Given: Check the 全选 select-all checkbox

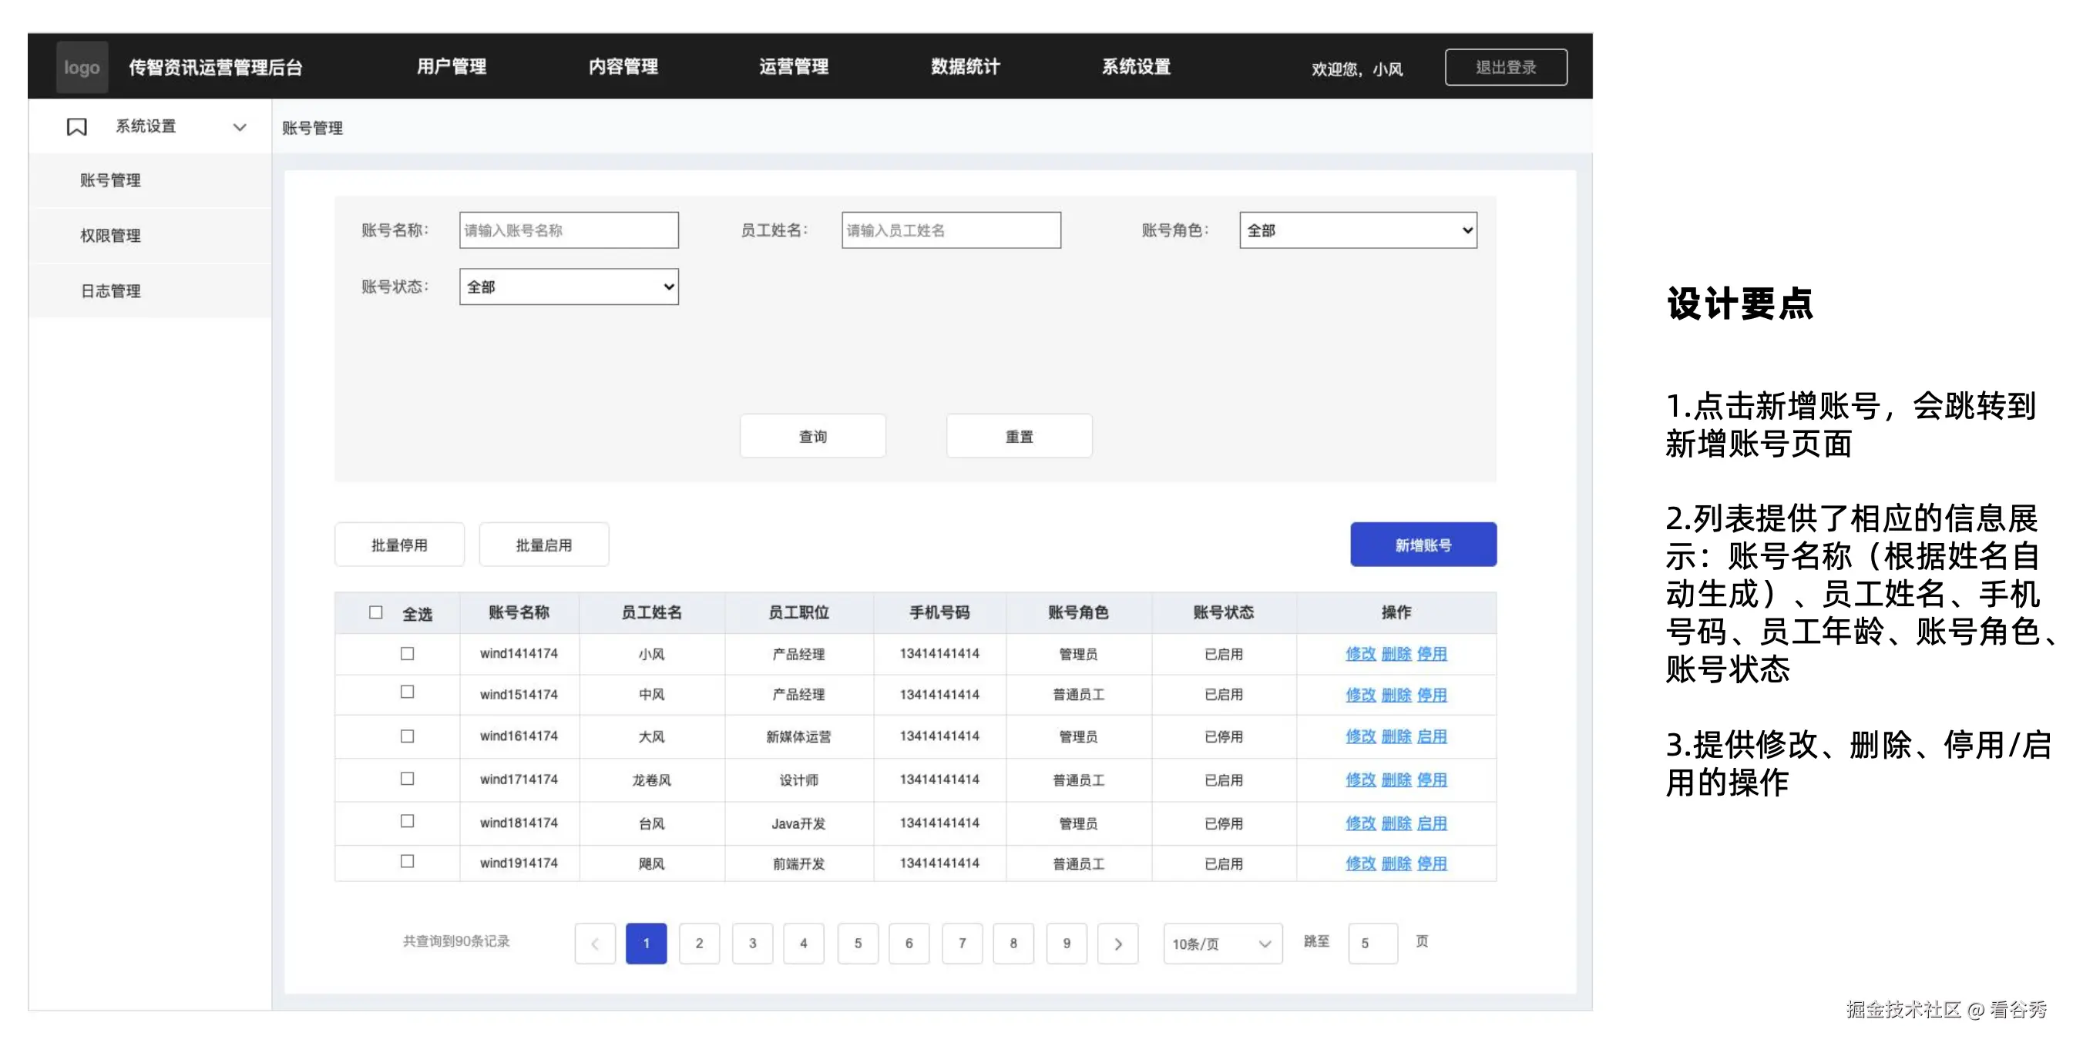Looking at the screenshot, I should 376,612.
